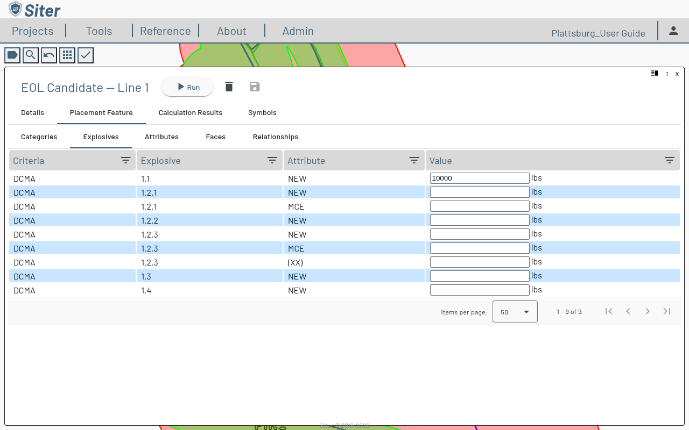The width and height of the screenshot is (689, 430).
Task: Delete EOL Candidate with trash icon
Action: coord(229,87)
